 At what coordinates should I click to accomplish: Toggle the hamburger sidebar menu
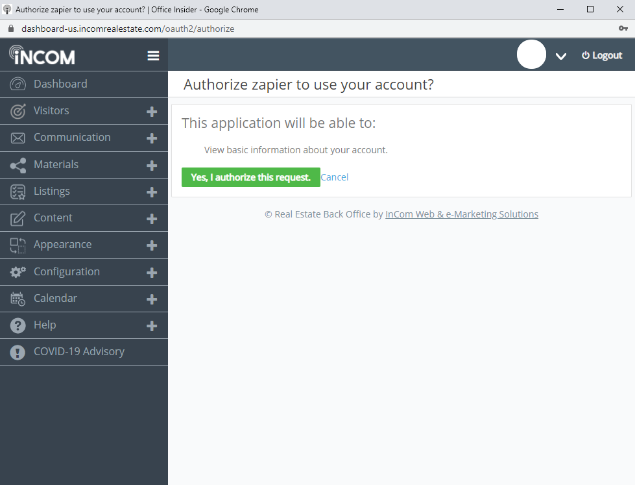click(153, 56)
